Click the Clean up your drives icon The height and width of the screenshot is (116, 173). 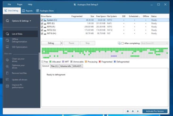click(x=7, y=60)
